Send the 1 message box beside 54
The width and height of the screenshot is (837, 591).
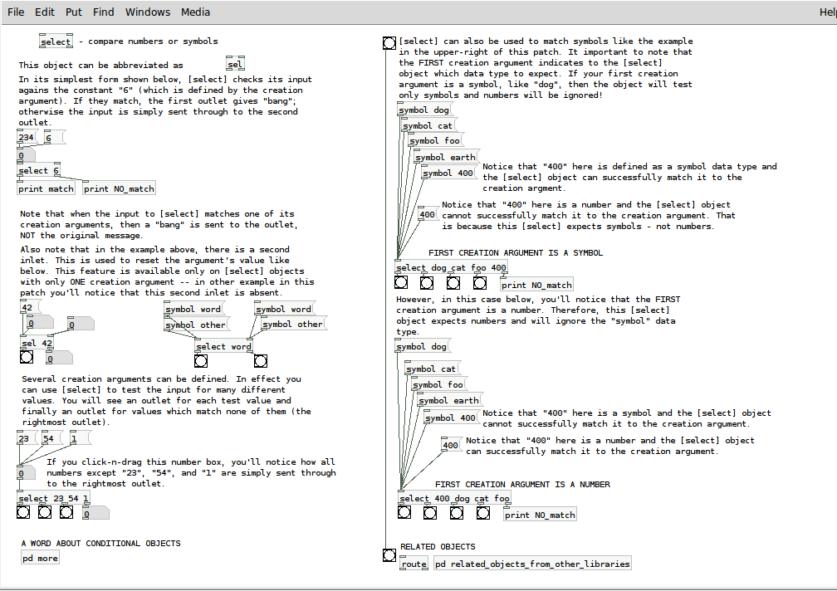coord(80,438)
